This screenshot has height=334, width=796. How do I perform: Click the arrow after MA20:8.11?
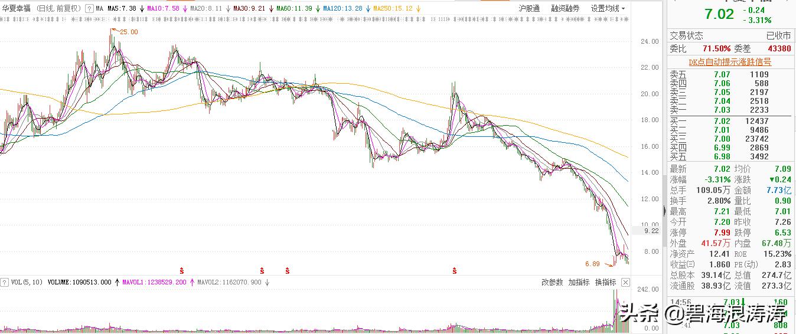point(228,9)
